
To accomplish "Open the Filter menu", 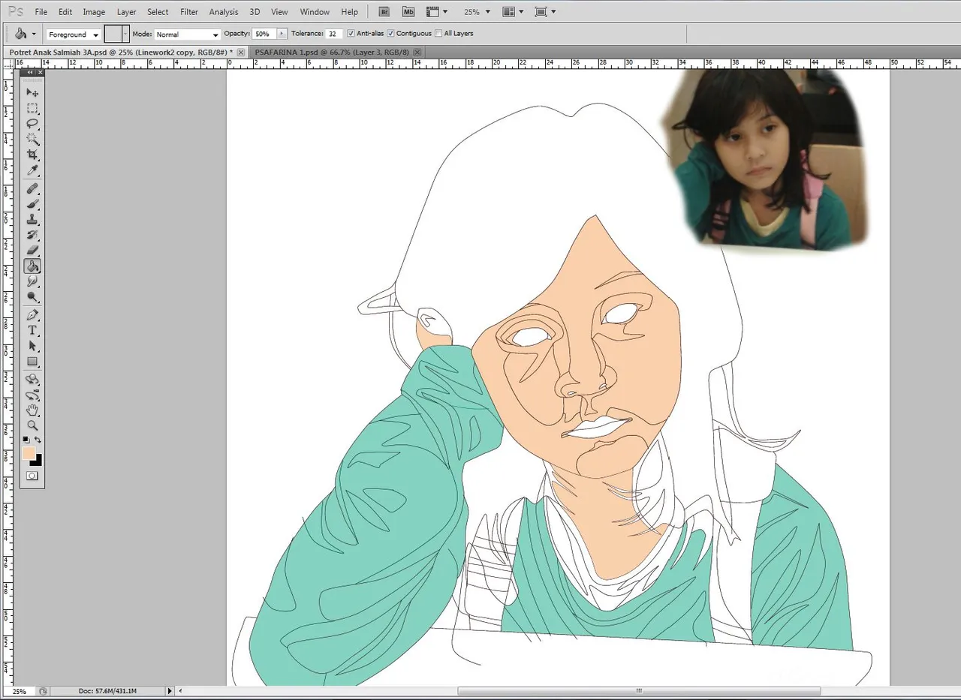I will tap(189, 12).
